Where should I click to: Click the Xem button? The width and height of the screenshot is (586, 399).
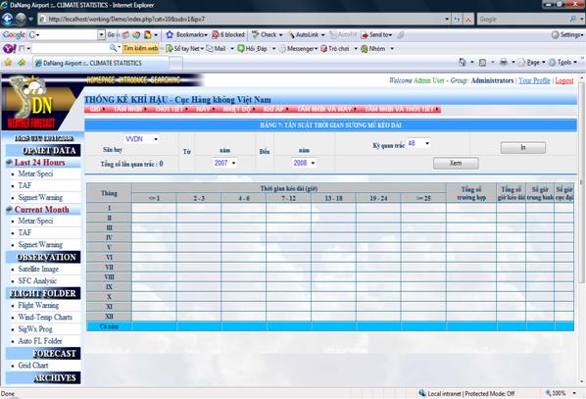click(x=456, y=163)
